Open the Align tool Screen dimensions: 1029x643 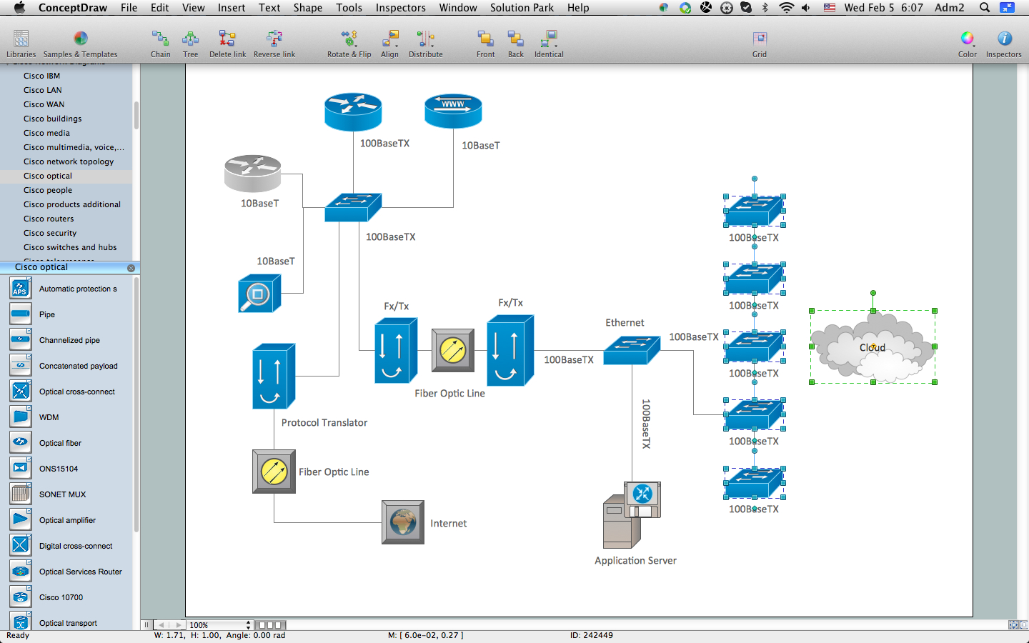coord(389,44)
